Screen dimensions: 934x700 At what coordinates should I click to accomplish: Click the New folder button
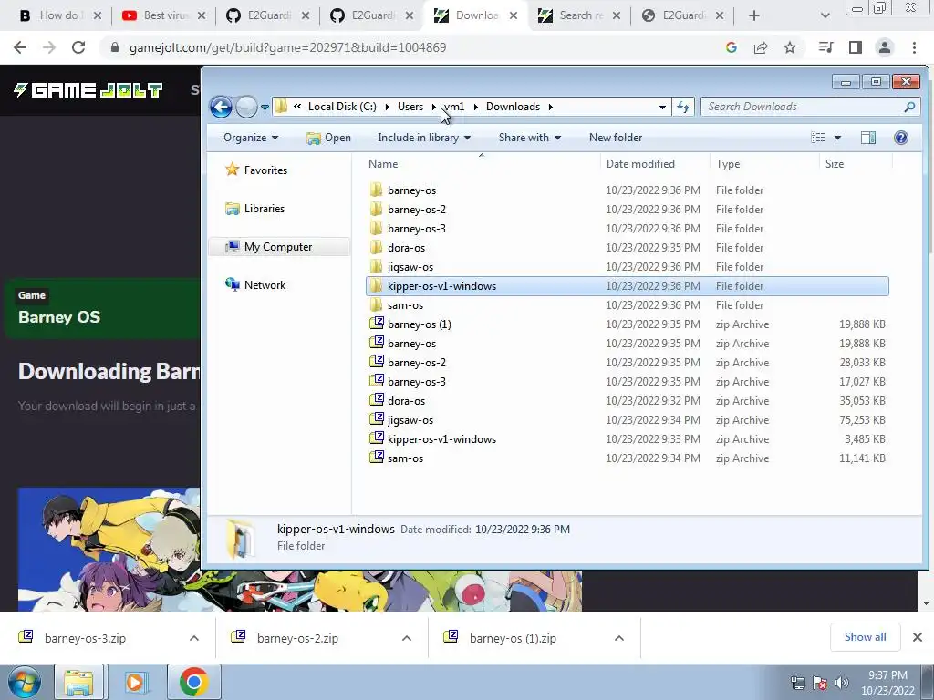pos(616,138)
